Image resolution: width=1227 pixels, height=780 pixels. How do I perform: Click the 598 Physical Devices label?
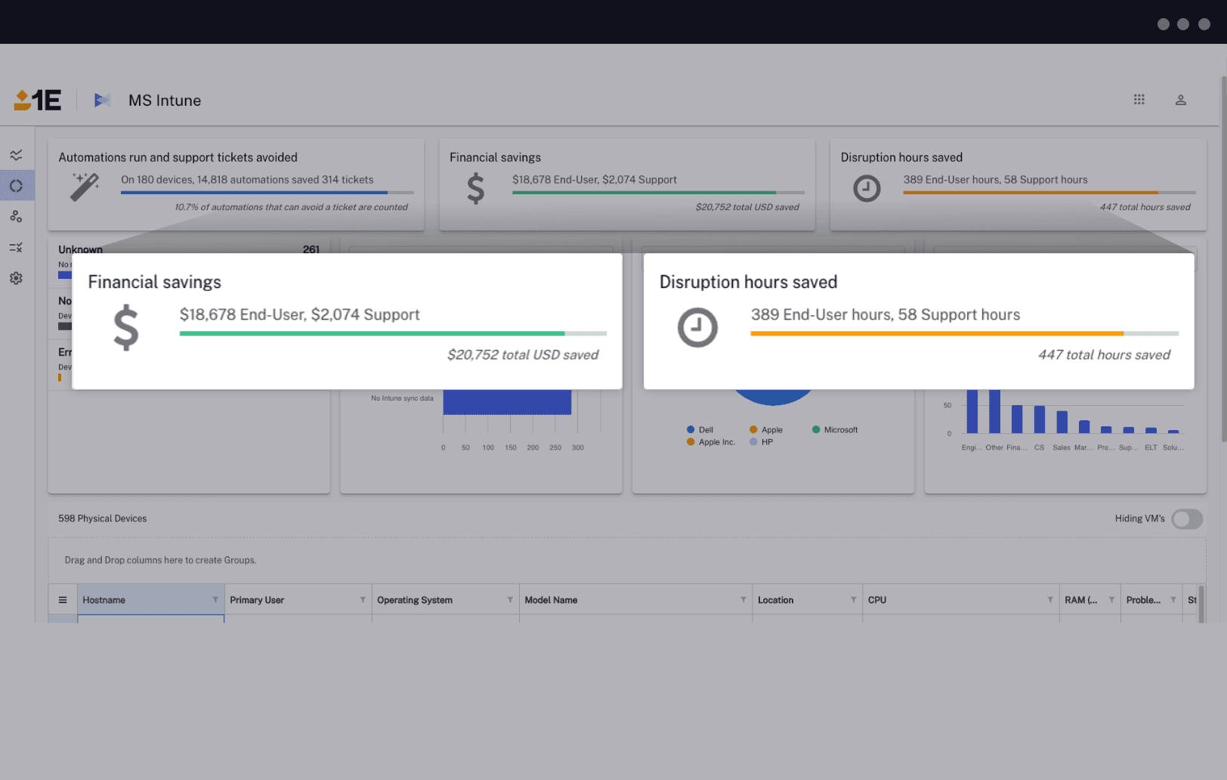[102, 518]
